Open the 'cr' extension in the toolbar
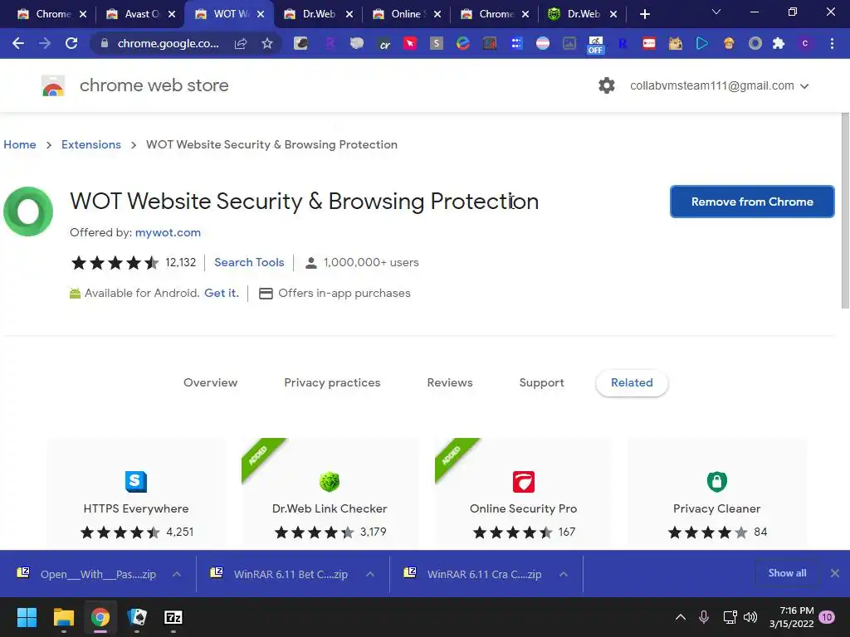Viewport: 850px width, 637px height. pos(384,43)
